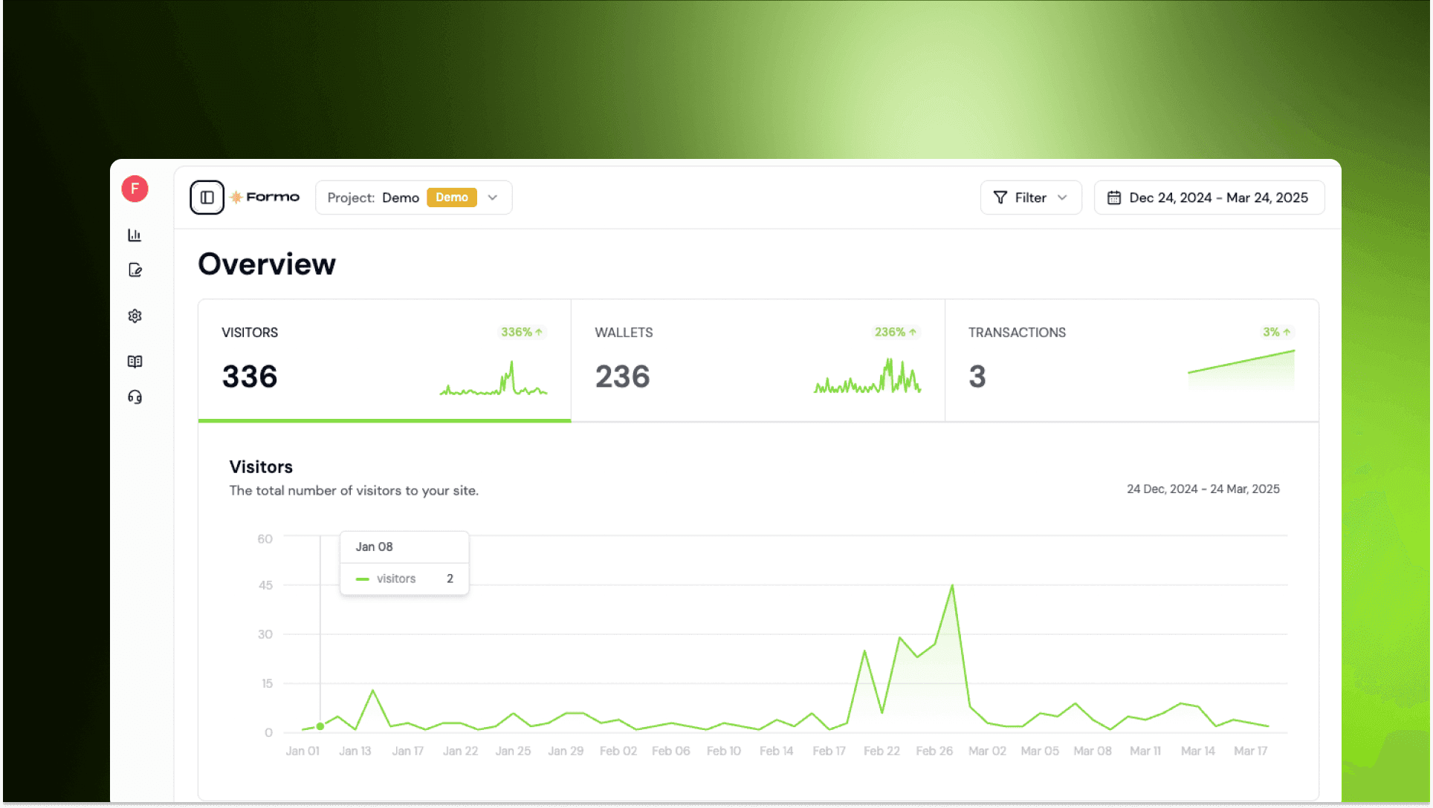
Task: Click the Feb 17 axis label
Action: coord(829,751)
